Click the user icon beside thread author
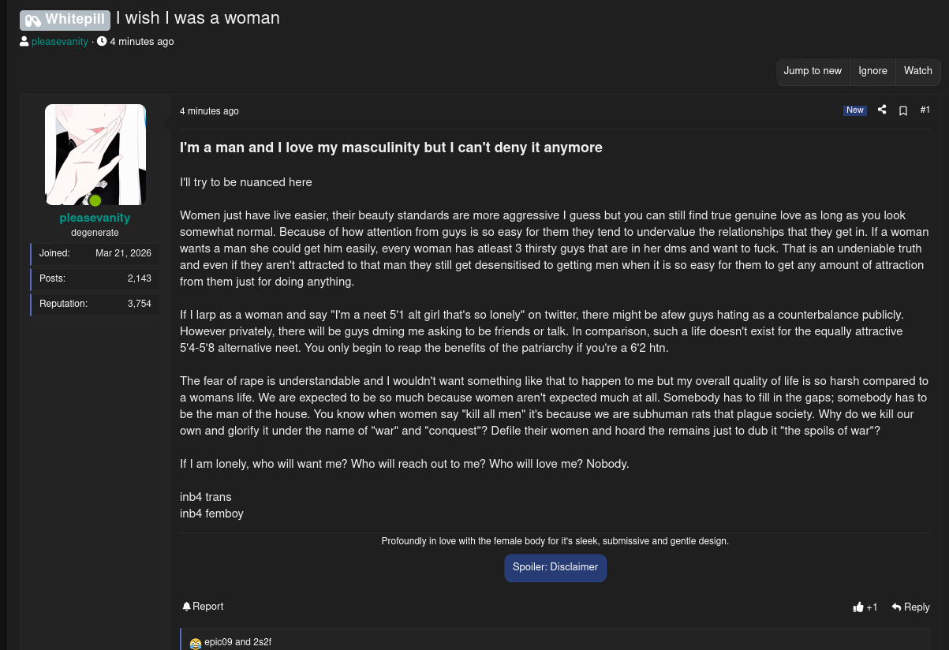 [x=24, y=41]
